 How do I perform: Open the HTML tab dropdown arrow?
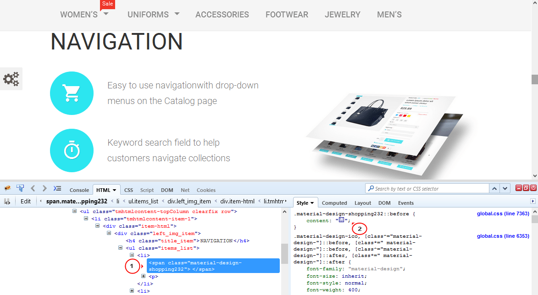[x=114, y=190]
